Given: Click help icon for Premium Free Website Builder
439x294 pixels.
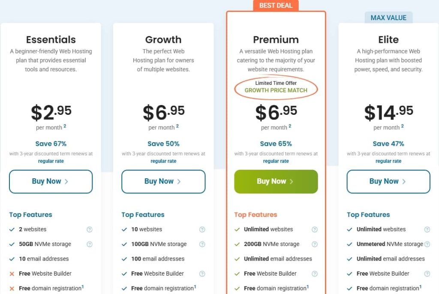Looking at the screenshot, I should pos(315,273).
